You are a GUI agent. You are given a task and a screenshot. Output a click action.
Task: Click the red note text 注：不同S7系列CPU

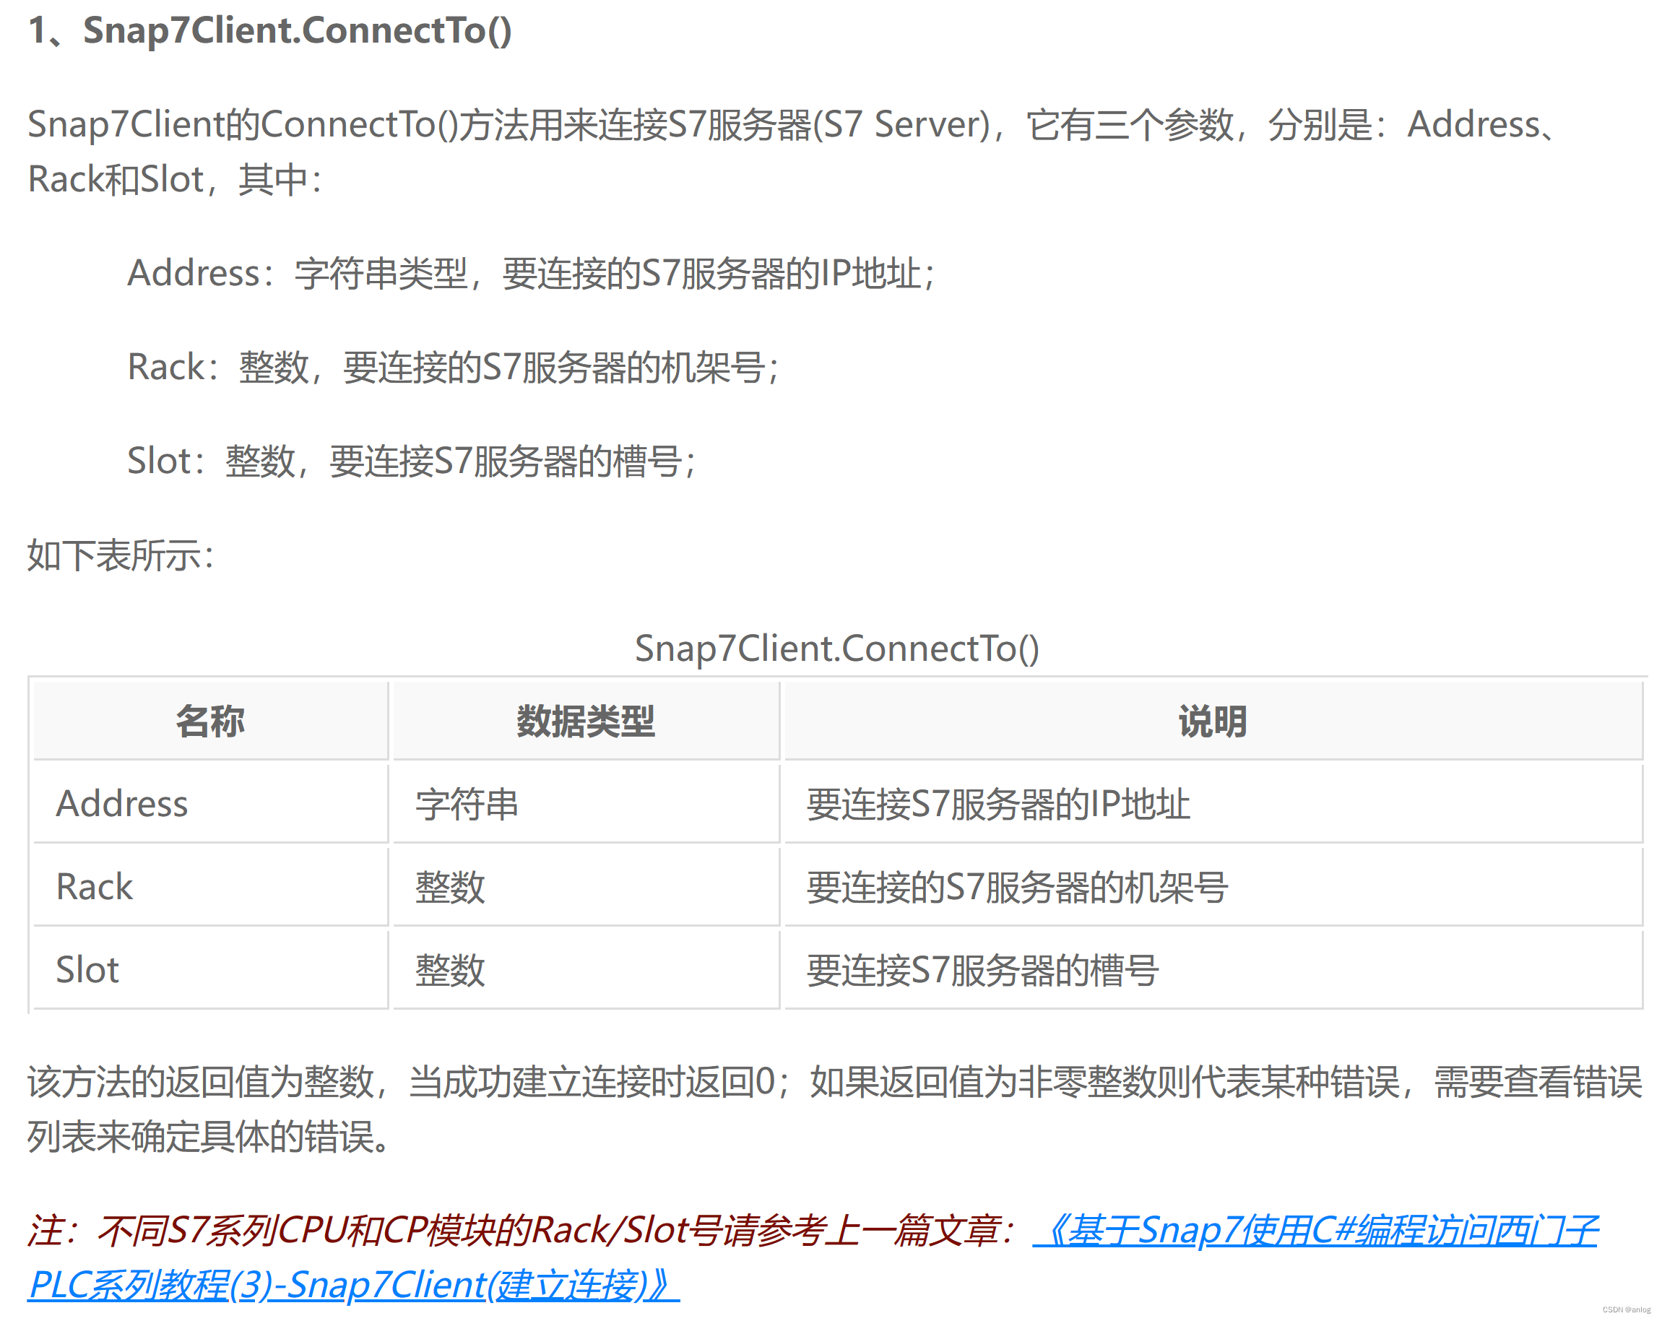pyautogui.click(x=524, y=1230)
